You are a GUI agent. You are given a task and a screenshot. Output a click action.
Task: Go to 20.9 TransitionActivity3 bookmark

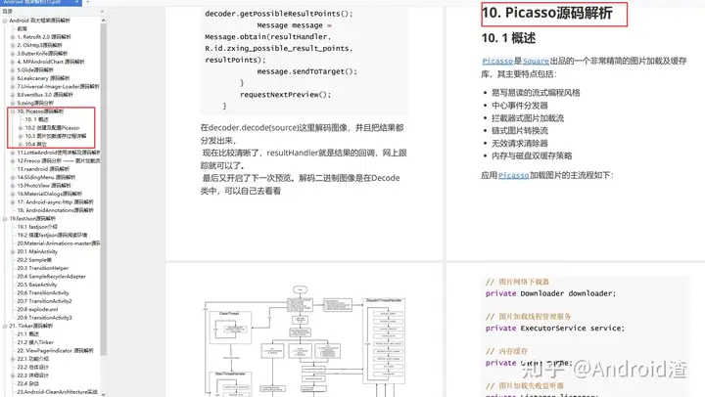tap(44, 318)
